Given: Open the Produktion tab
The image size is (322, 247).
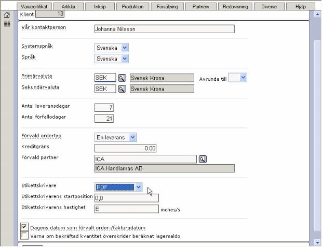Looking at the screenshot, I should pyautogui.click(x=132, y=7).
